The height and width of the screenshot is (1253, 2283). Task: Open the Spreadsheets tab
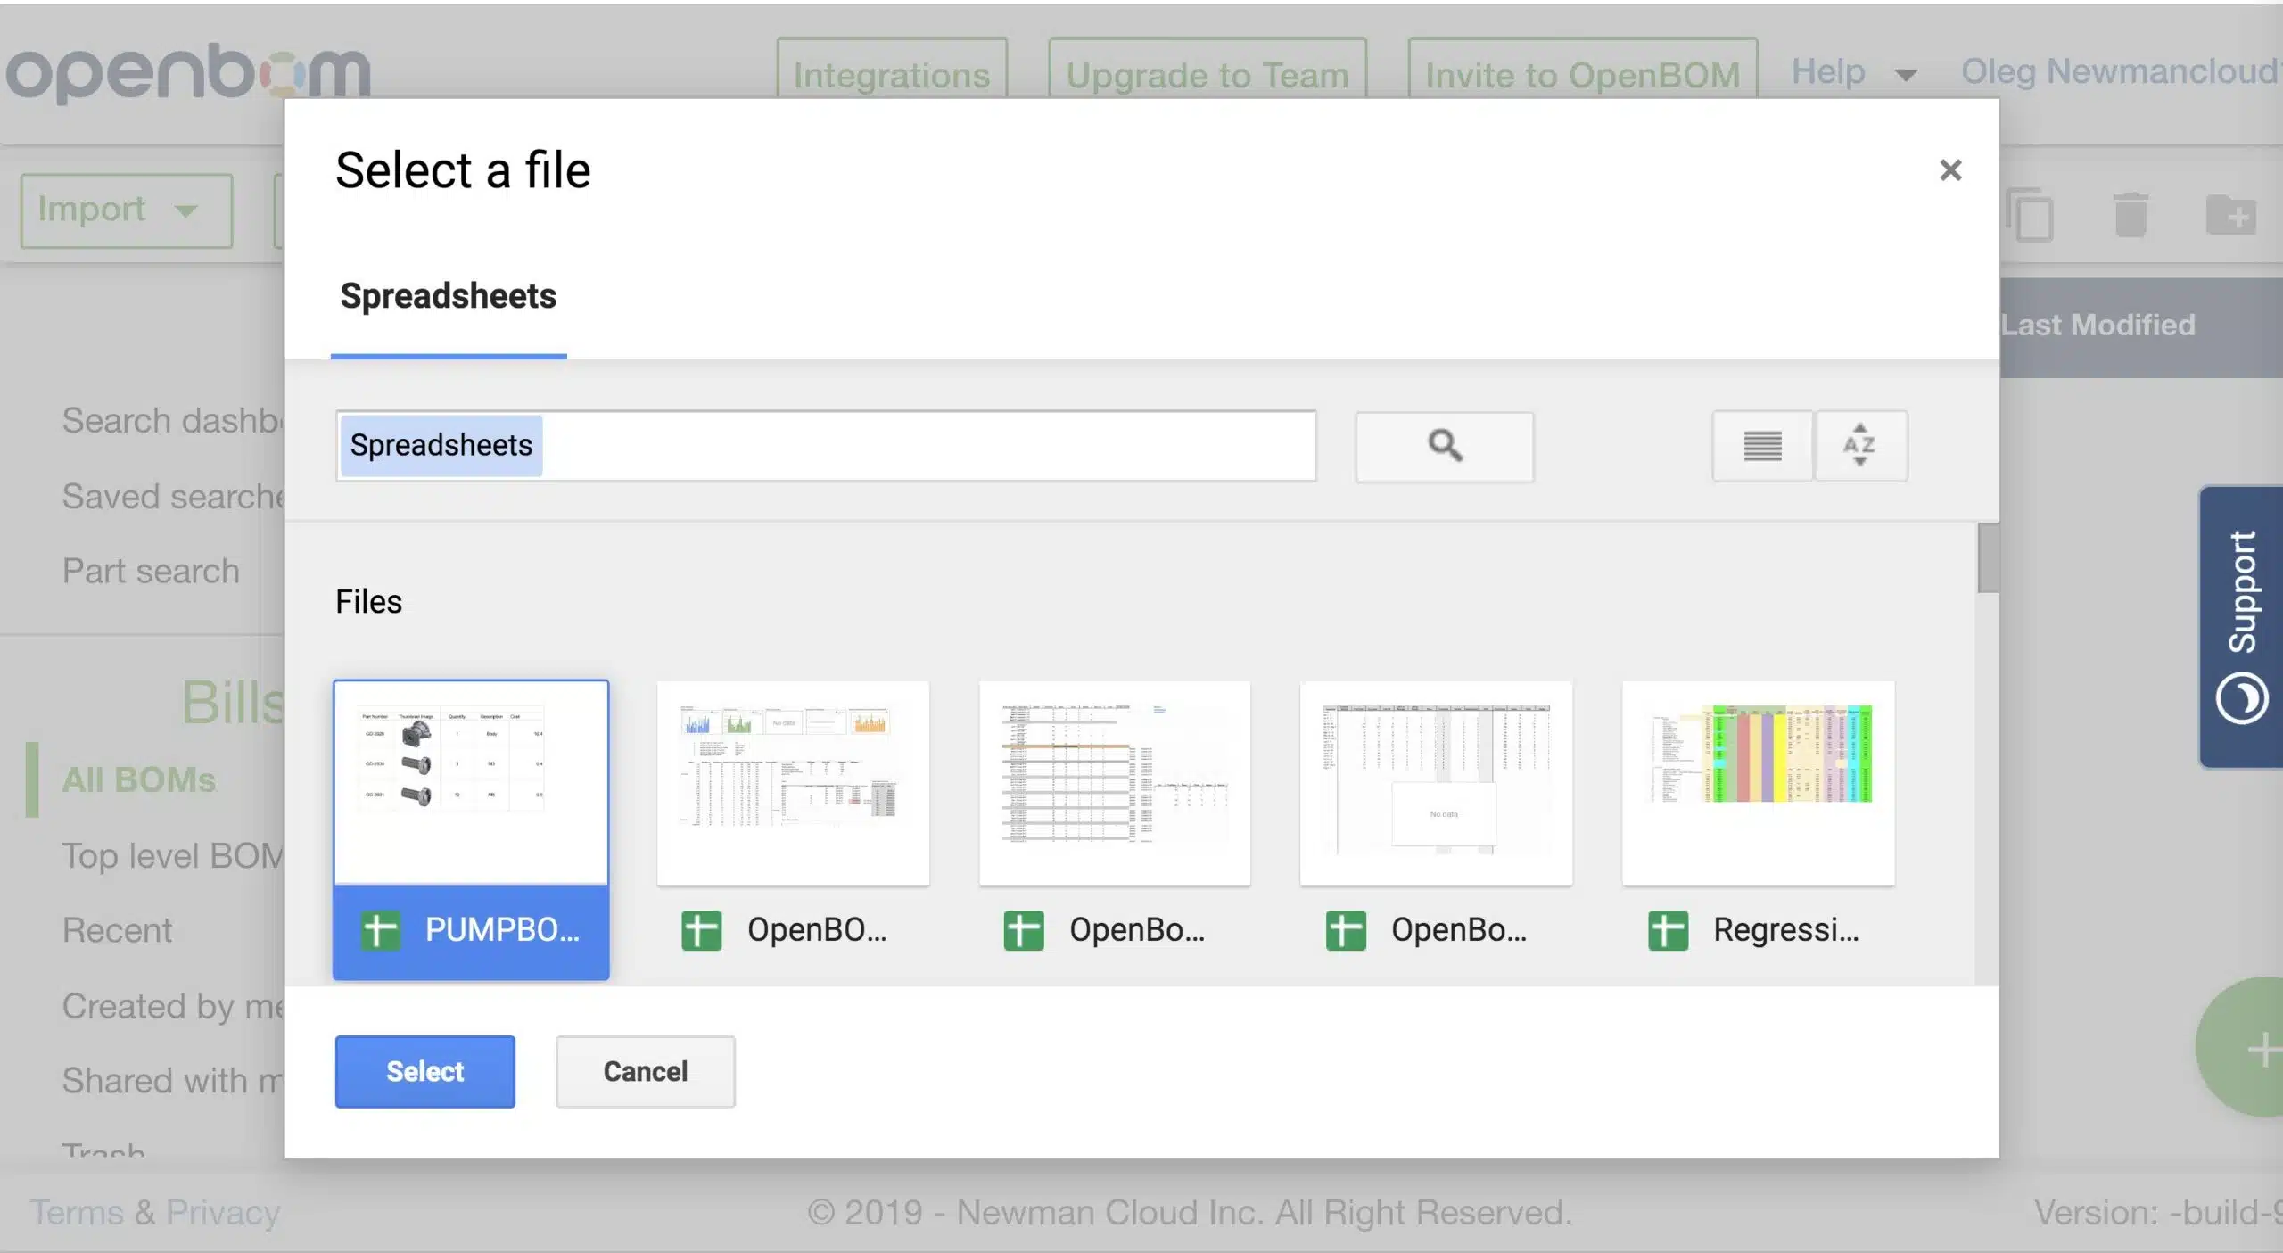tap(449, 296)
